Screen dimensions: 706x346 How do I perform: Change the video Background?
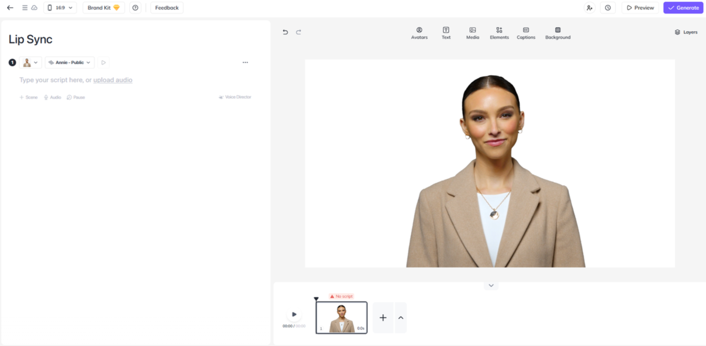[557, 33]
